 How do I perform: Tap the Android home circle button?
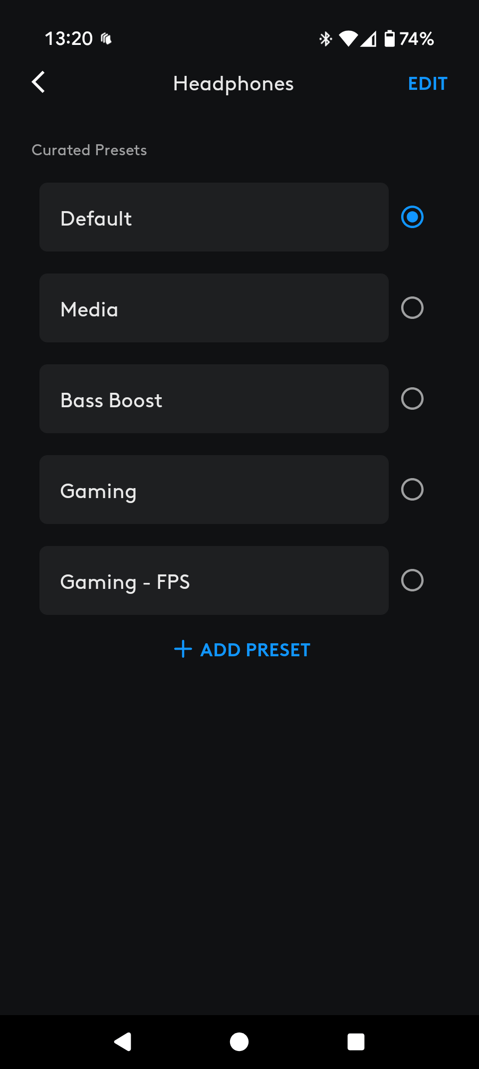point(239,1042)
